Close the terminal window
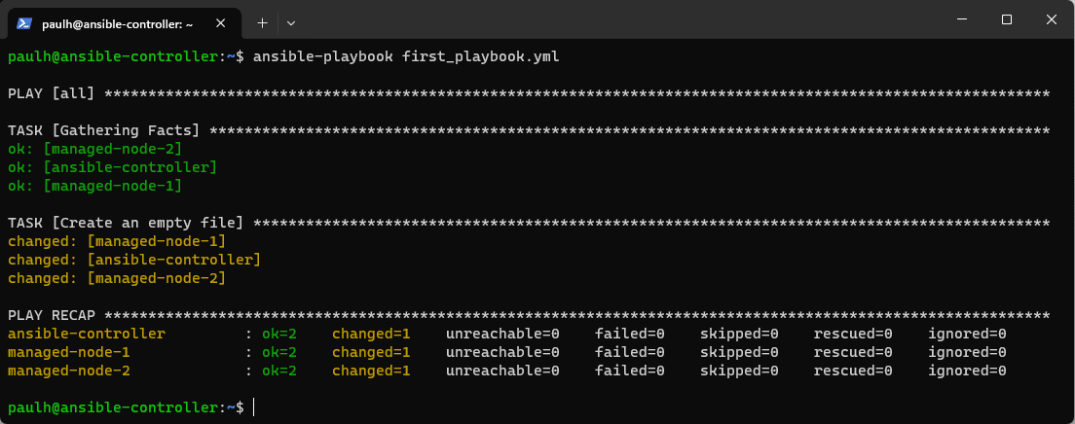 (1052, 19)
